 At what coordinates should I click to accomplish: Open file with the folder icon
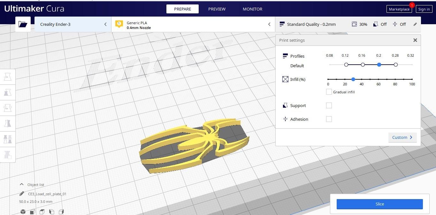(23, 24)
